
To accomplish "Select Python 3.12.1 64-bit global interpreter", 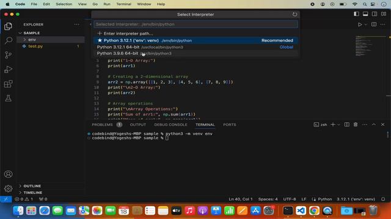I will [195, 47].
